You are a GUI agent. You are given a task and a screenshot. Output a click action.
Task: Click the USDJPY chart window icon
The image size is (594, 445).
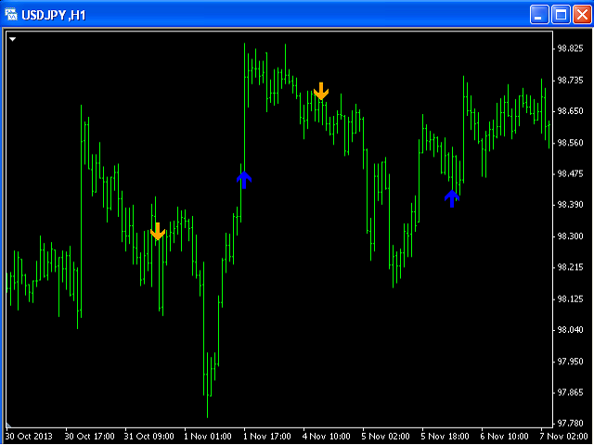point(11,15)
